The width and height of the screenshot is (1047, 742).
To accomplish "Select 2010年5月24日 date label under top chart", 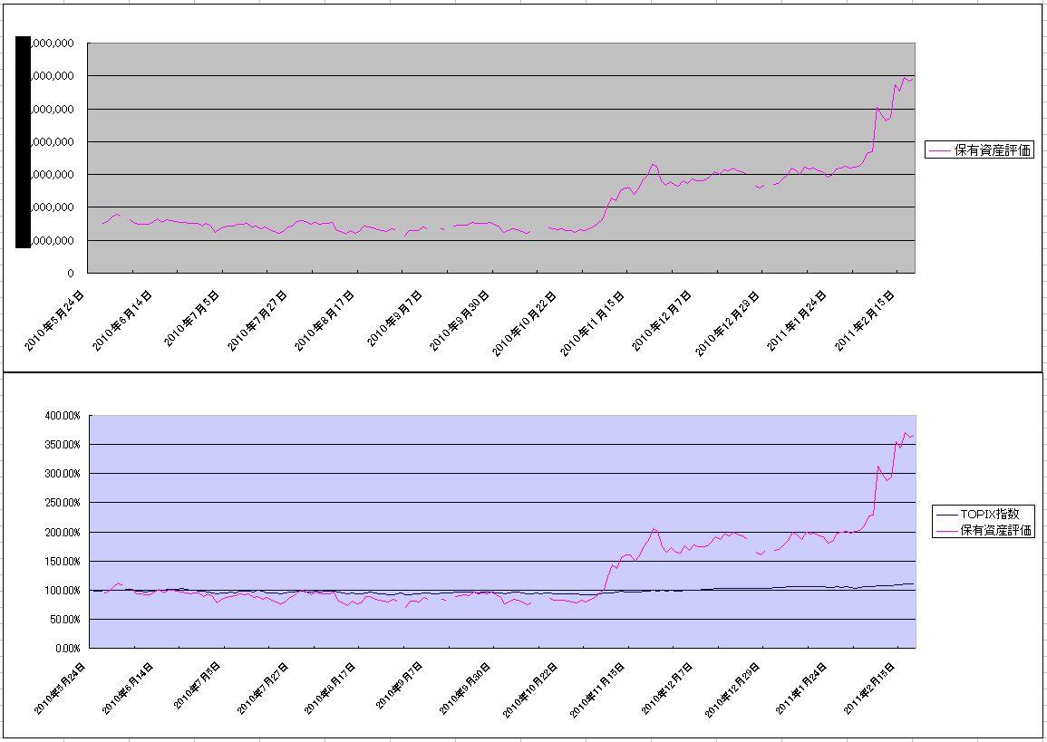I will pos(56,321).
